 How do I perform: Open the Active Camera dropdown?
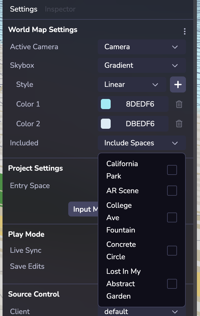[142, 47]
